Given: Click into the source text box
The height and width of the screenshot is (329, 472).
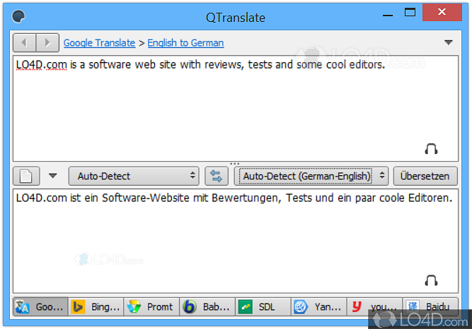Looking at the screenshot, I should (x=236, y=109).
